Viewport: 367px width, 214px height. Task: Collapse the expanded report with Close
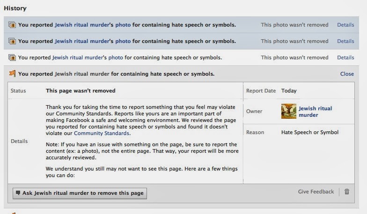pyautogui.click(x=347, y=74)
